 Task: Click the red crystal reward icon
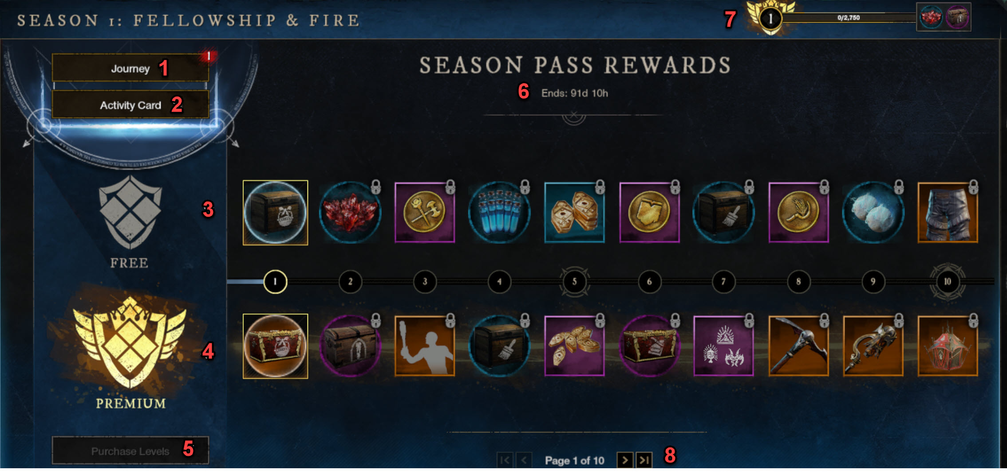[x=350, y=213]
